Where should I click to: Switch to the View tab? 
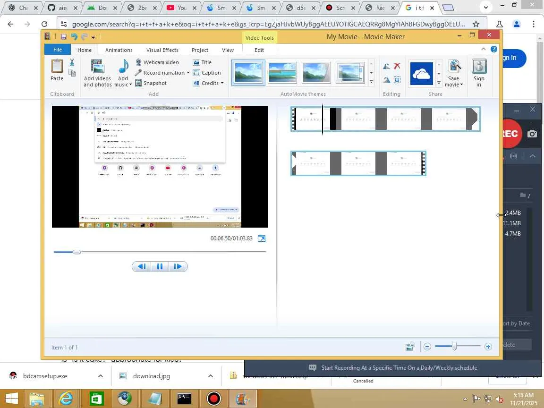point(228,50)
